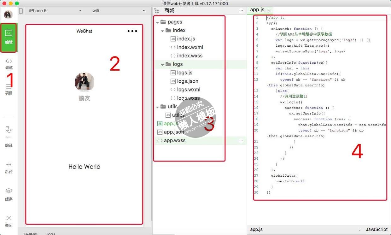
Task: Click the onLaunch function line in editor
Action: click(297, 29)
